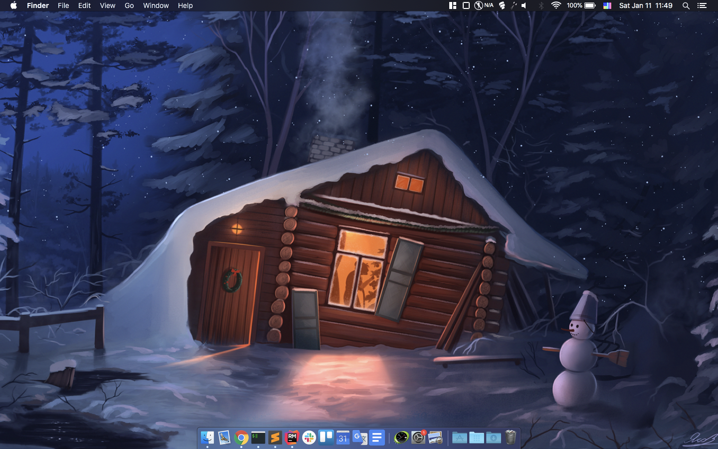Open the Trash in the Dock
The image size is (718, 449).
click(511, 438)
